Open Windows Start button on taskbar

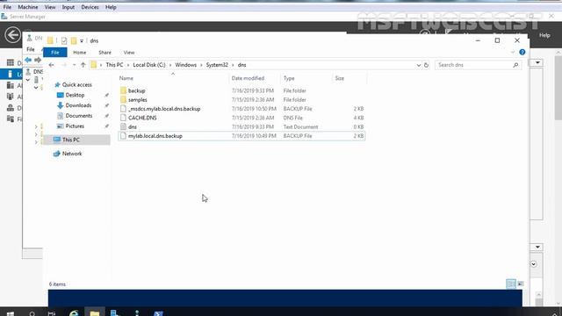click(x=11, y=313)
